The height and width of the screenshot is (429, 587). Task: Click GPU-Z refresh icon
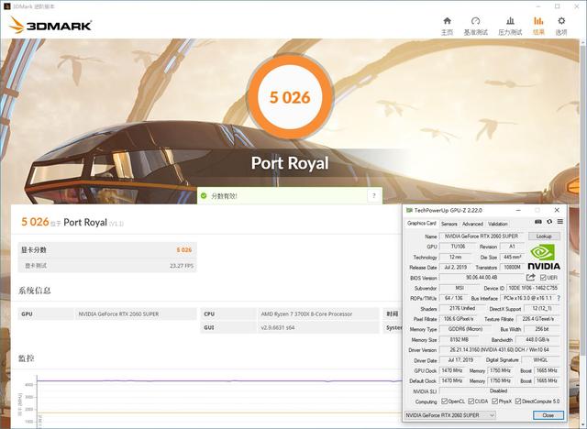coord(548,223)
